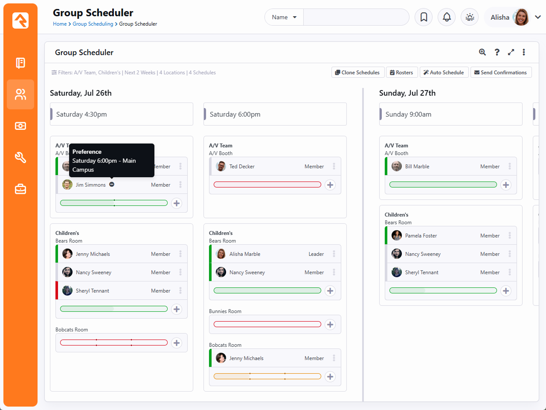Open the notifications bell

point(447,17)
